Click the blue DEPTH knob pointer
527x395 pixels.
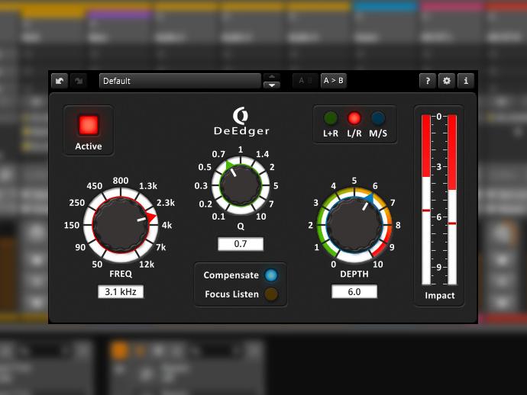(x=367, y=200)
